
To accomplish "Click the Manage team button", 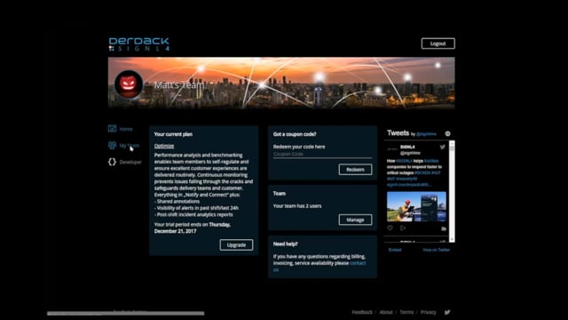I will 355,220.
